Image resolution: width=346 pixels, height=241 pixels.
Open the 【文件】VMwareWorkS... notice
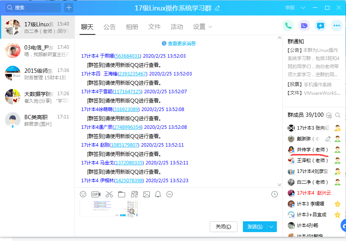(x=314, y=93)
